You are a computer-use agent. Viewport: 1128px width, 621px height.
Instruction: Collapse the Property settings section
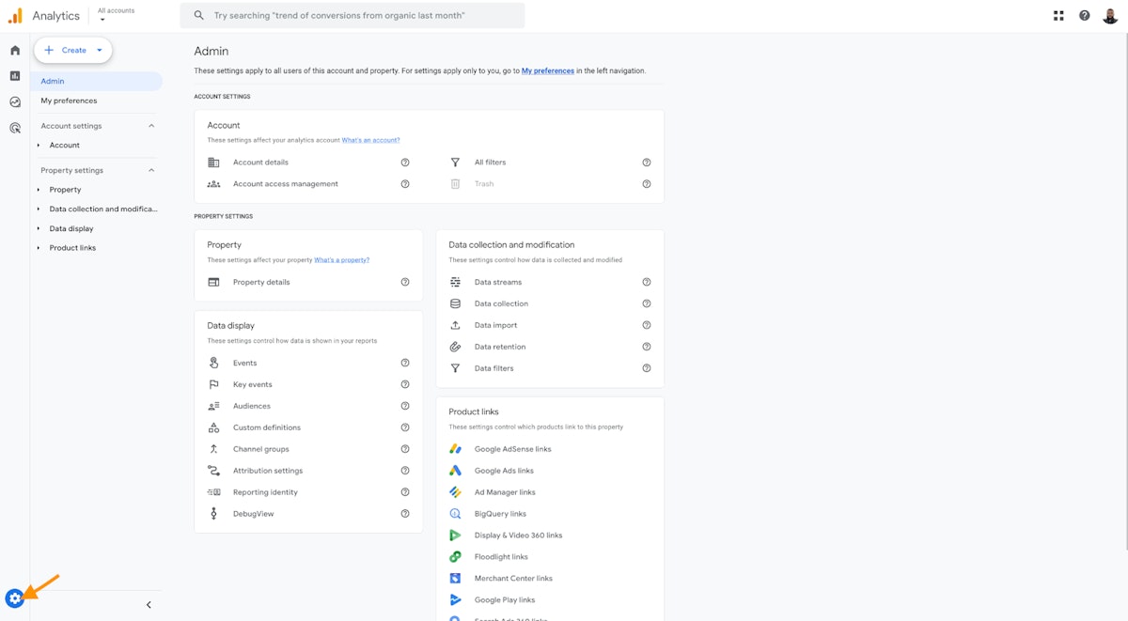point(151,170)
